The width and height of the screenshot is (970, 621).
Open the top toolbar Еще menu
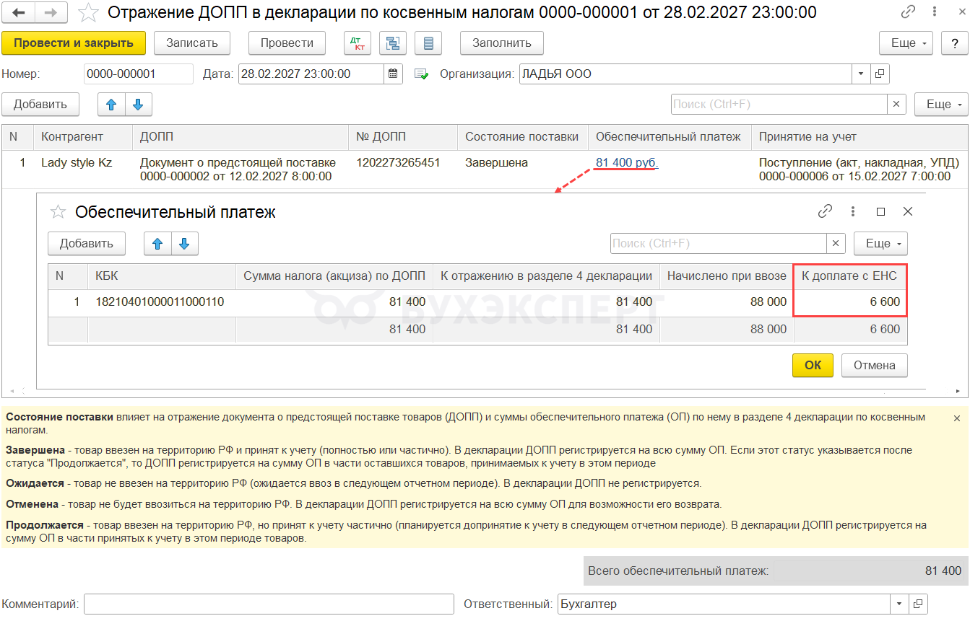point(906,43)
